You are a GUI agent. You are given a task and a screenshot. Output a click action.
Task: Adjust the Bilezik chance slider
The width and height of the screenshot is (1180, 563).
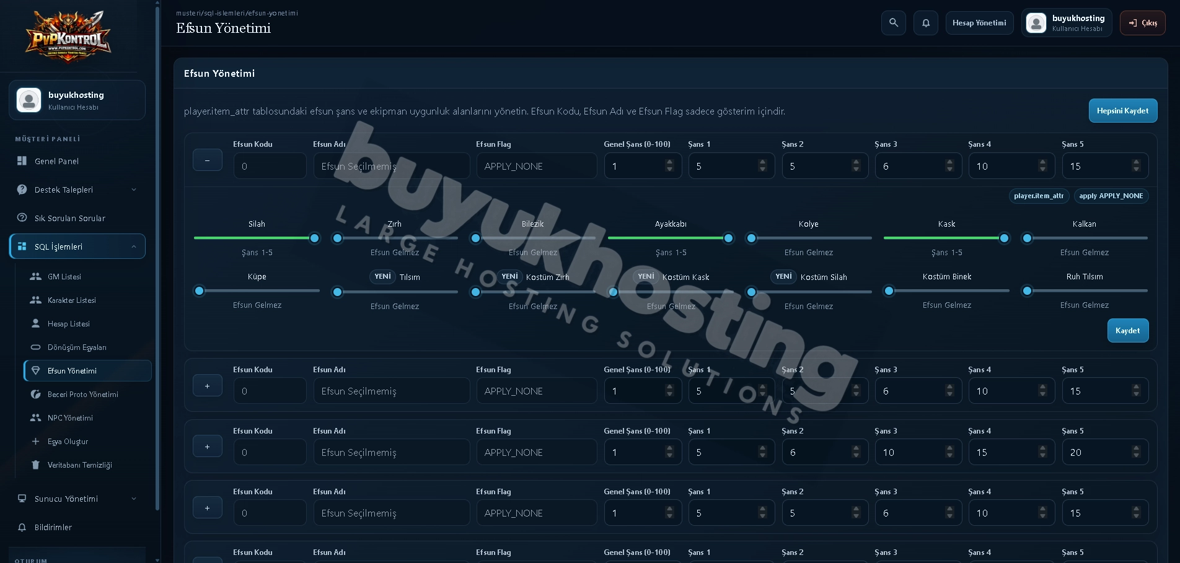pos(533,238)
